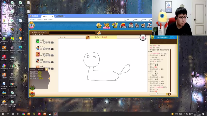Click the slipper icon on first player row
The width and height of the screenshot is (207, 116).
click(x=47, y=42)
